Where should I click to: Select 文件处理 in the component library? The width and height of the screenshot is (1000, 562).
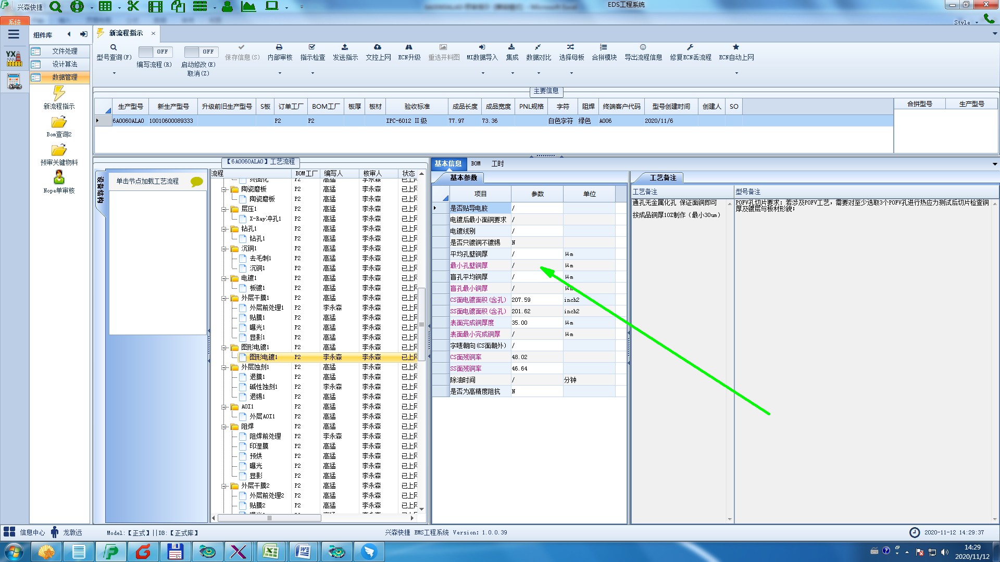pos(65,51)
